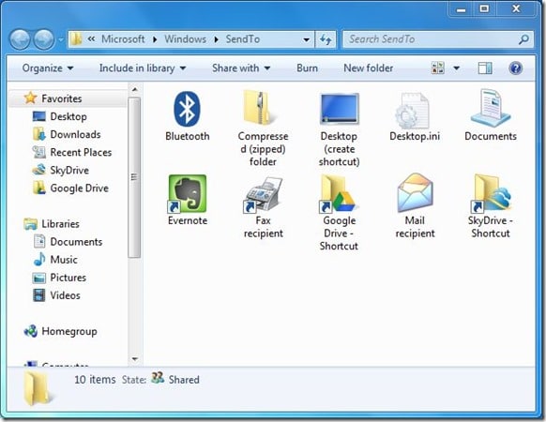The width and height of the screenshot is (546, 422).
Task: Click the folder icon in the address bar
Action: (x=76, y=39)
